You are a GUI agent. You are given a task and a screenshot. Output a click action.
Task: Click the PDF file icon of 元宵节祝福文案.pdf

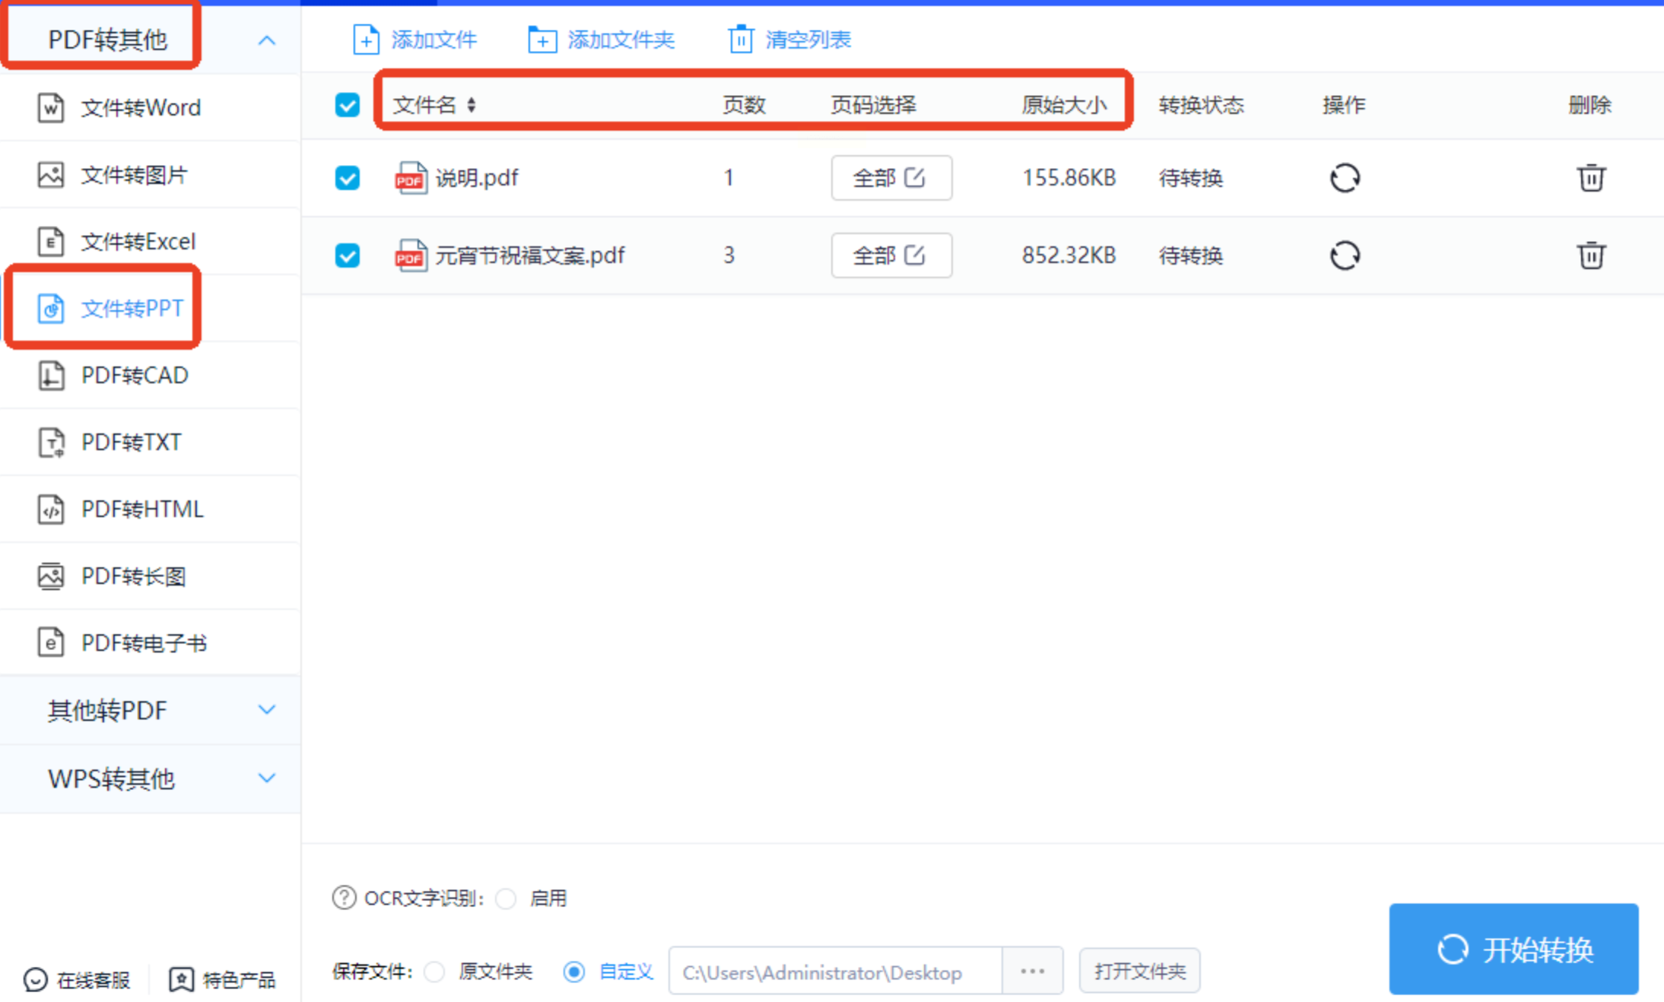(x=411, y=255)
